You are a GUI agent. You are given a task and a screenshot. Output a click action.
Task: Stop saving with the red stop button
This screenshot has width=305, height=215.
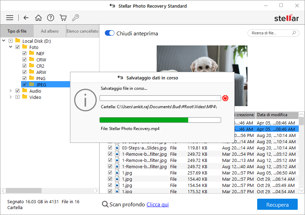225,98
